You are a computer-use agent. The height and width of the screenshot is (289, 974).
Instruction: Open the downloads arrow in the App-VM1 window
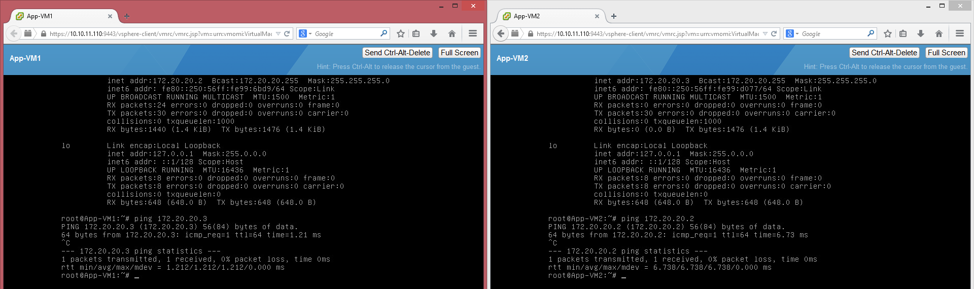(x=434, y=33)
